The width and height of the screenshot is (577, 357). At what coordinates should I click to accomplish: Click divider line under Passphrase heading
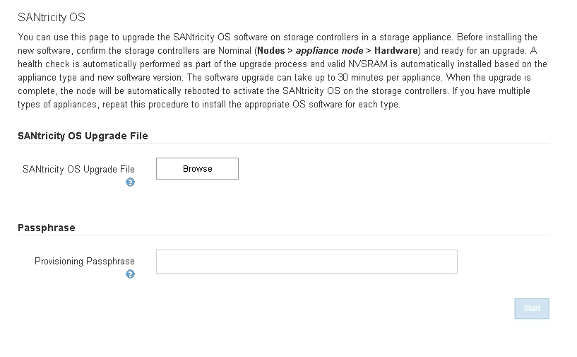[282, 235]
